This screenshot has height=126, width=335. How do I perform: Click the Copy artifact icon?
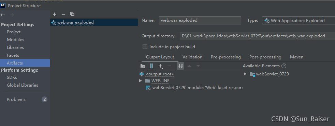tap(72, 14)
